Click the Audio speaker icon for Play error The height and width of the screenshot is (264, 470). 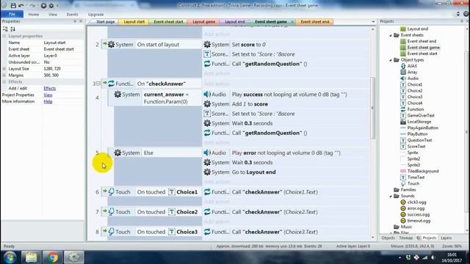tap(207, 153)
